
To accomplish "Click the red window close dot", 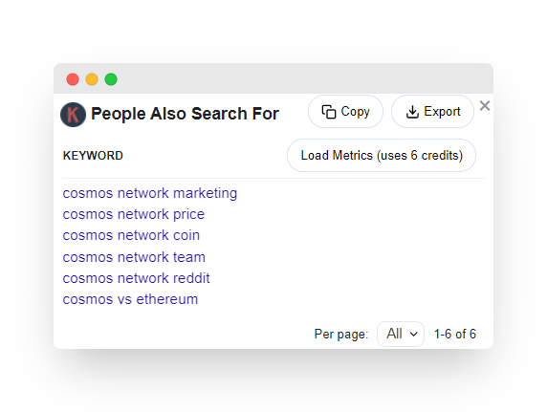I will [x=73, y=79].
